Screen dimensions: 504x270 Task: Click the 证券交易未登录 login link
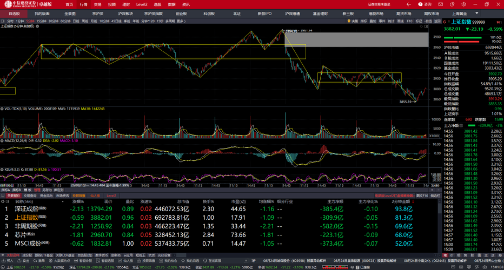[379, 4]
